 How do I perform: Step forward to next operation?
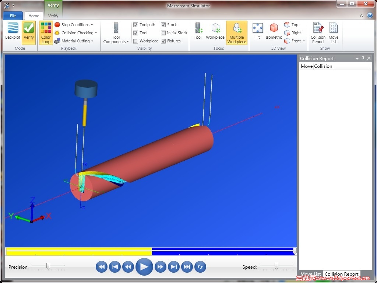[174, 267]
